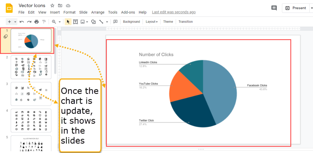Click the YouTube Clicks label
This screenshot has width=313, height=153.
(x=148, y=84)
